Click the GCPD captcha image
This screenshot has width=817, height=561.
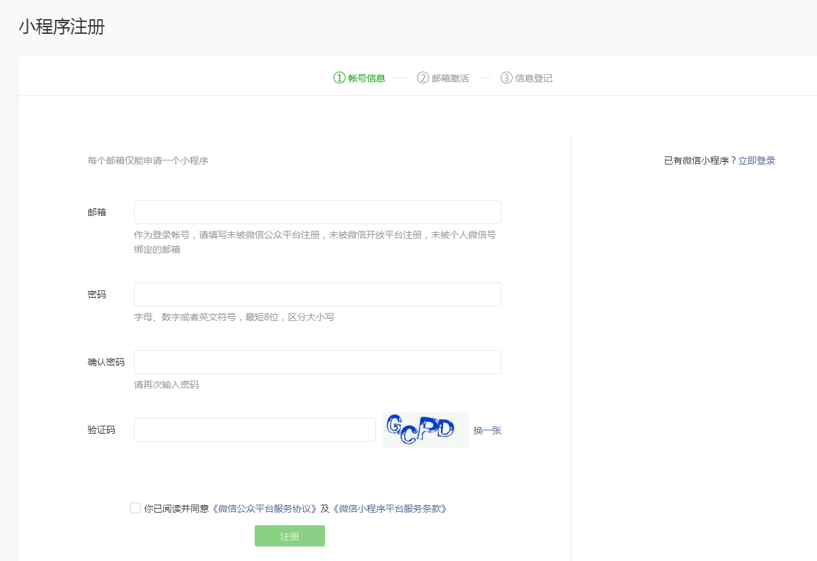(426, 430)
